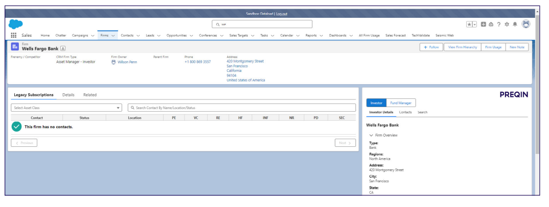Click the Follow button

click(431, 47)
